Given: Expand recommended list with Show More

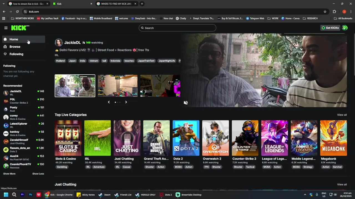Looking at the screenshot, I should tap(9, 174).
